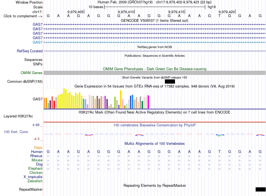Select Zebrafish species label in Multiz alignment
266x196 pixels.
35,181
